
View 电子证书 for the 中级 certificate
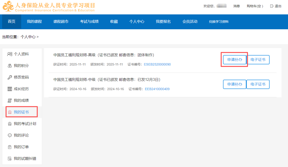258,84
